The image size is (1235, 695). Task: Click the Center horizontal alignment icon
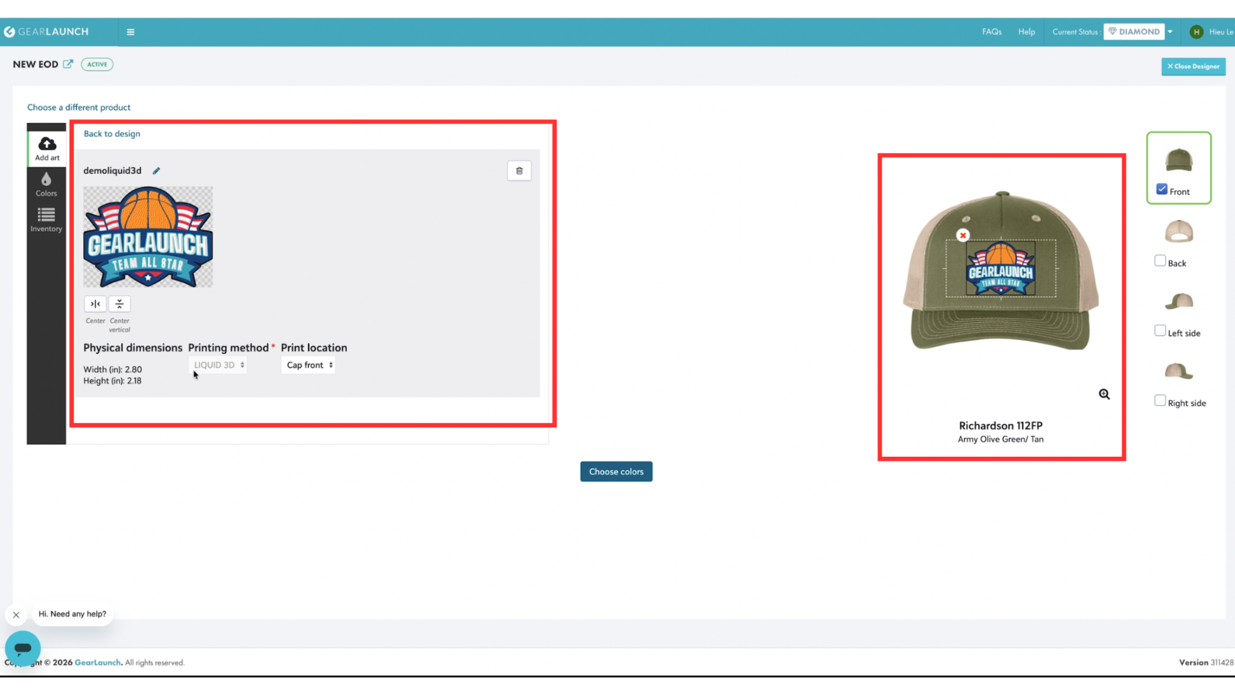tap(95, 304)
